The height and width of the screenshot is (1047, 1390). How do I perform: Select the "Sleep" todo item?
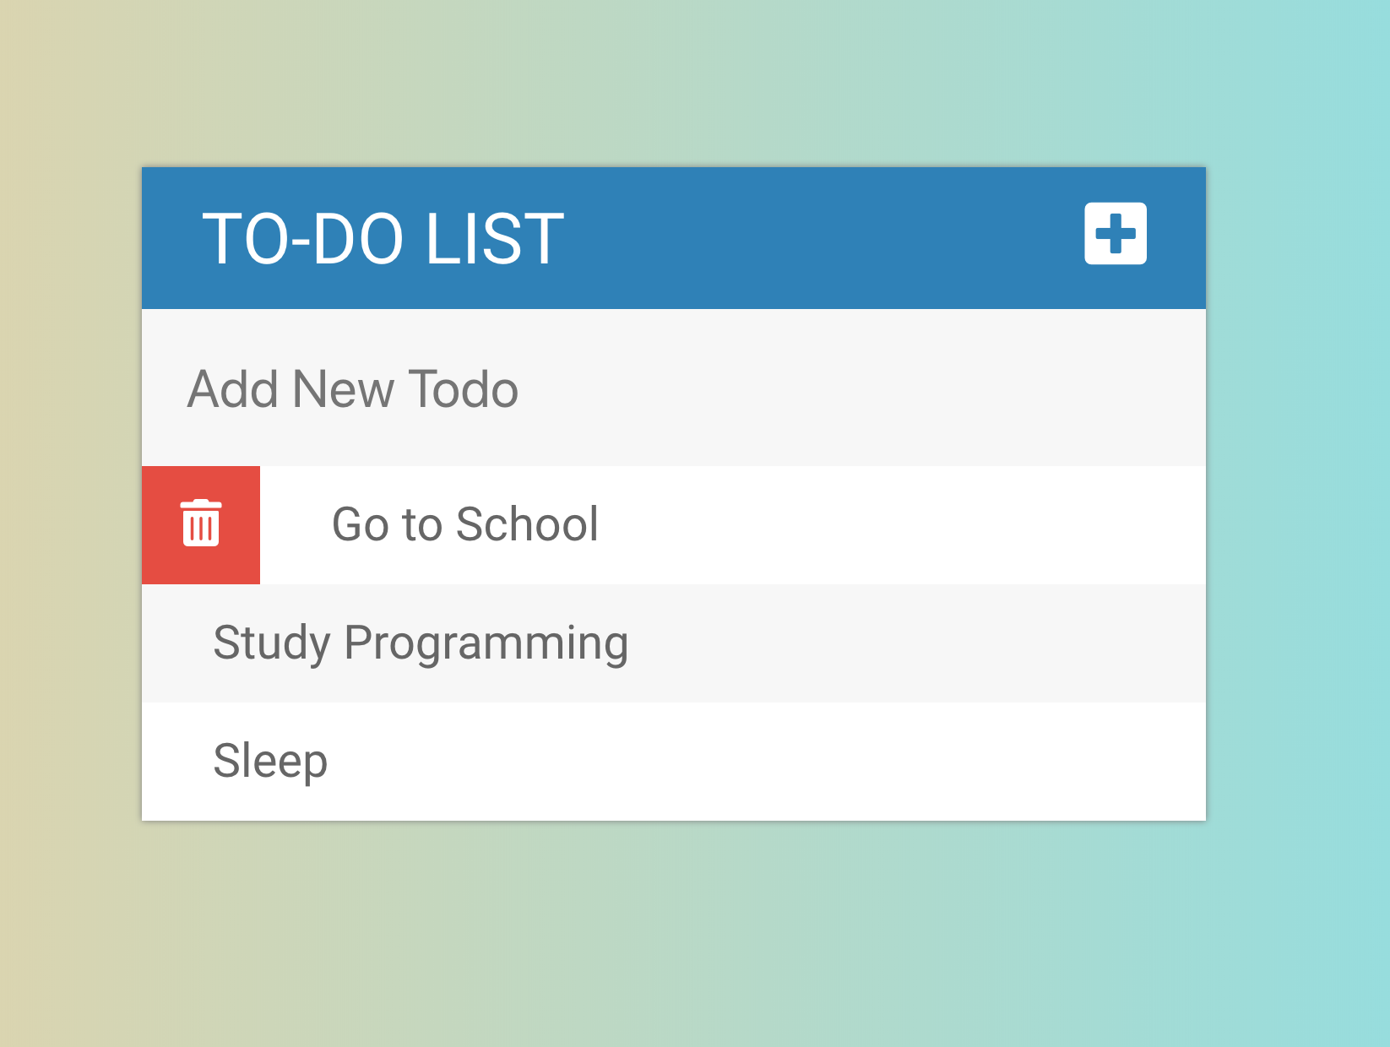point(270,761)
